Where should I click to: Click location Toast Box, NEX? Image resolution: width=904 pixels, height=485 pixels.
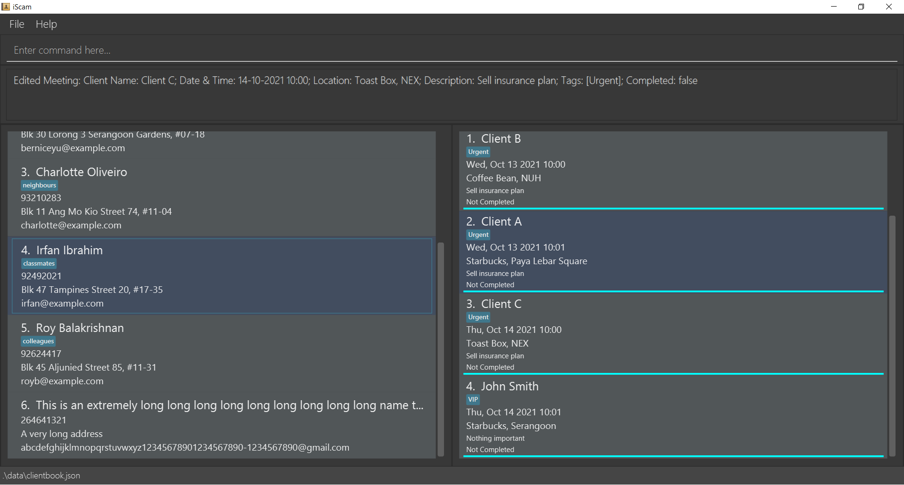pyautogui.click(x=497, y=343)
